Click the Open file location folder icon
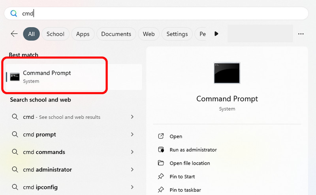 click(x=161, y=163)
